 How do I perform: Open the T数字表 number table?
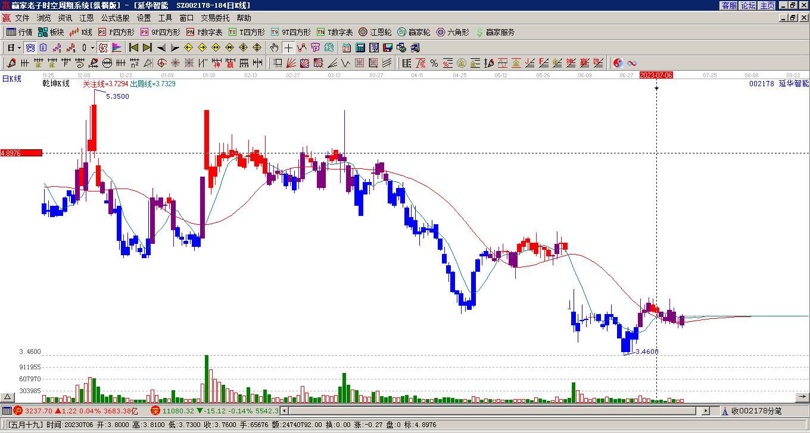pyautogui.click(x=335, y=32)
